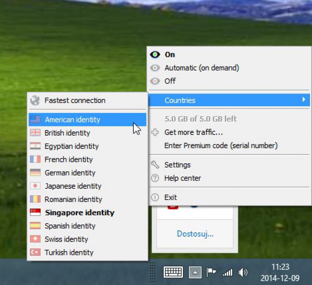This screenshot has width=312, height=285.
Task: Open network signal tray icon
Action: coord(227,272)
